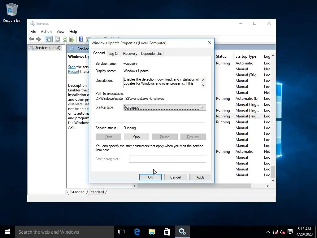The image size is (317, 238).
Task: Select the Extended tab at bottom
Action: 77,192
